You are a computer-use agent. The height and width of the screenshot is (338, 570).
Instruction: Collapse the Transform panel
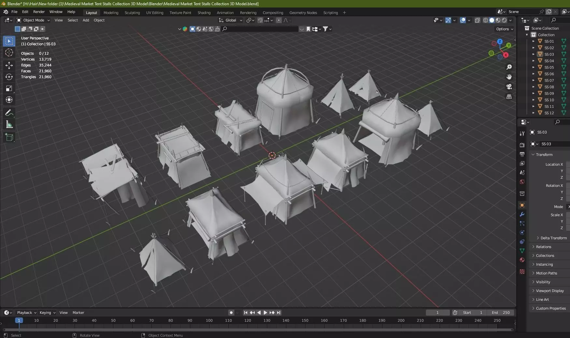(x=533, y=155)
